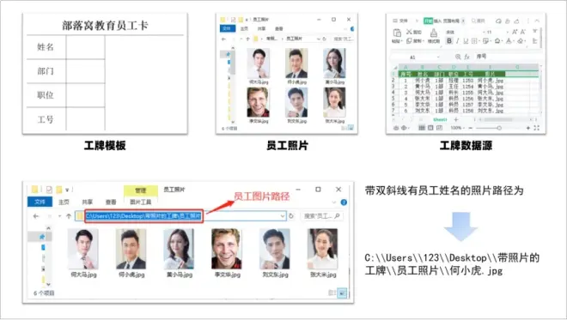This screenshot has width=567, height=320.
Task: Click the new folder icon in larger Explorer title bar
Action: tap(59, 190)
